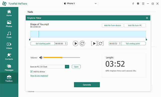Click the left trim handle below the waveform
The height and width of the screenshot is (97, 161).
coord(30,39)
